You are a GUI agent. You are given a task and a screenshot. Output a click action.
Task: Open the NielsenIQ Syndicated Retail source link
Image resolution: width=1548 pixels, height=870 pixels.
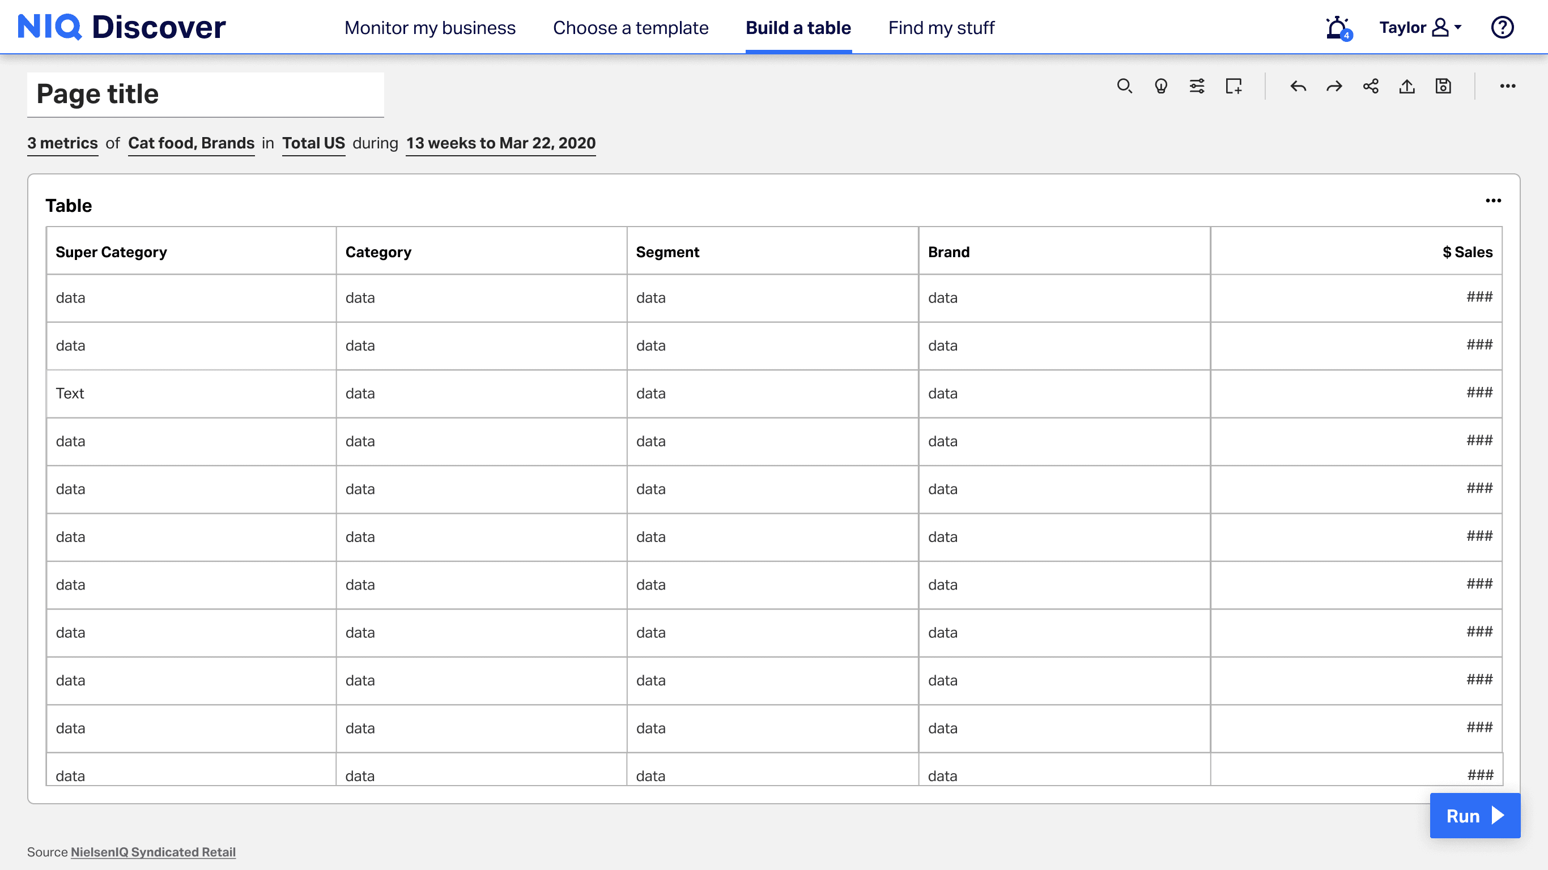tap(152, 852)
